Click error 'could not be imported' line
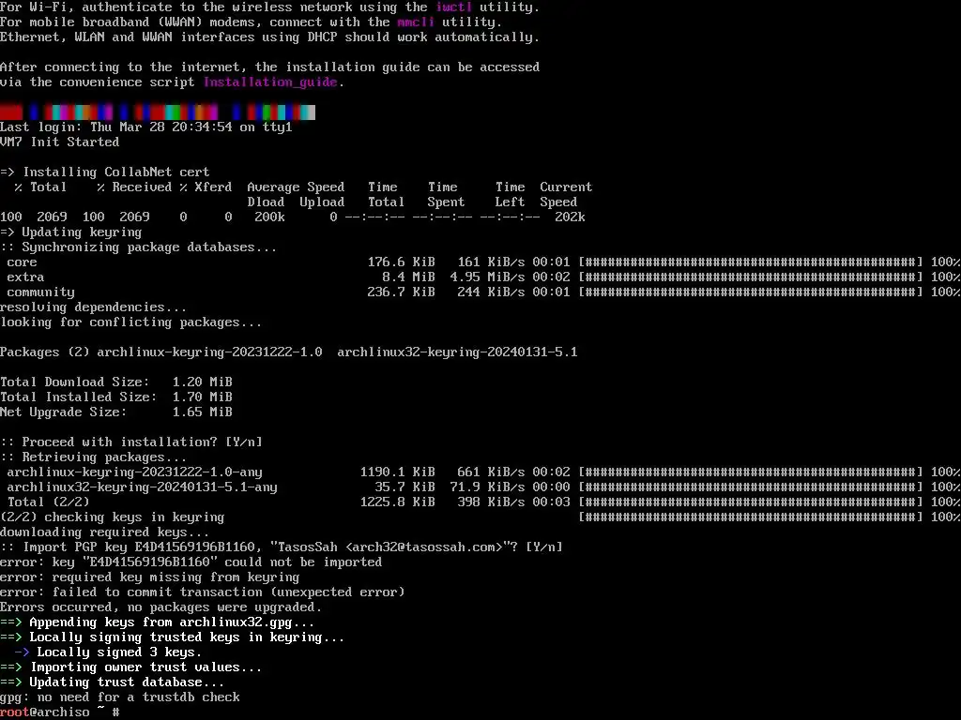The height and width of the screenshot is (720, 961). click(191, 562)
